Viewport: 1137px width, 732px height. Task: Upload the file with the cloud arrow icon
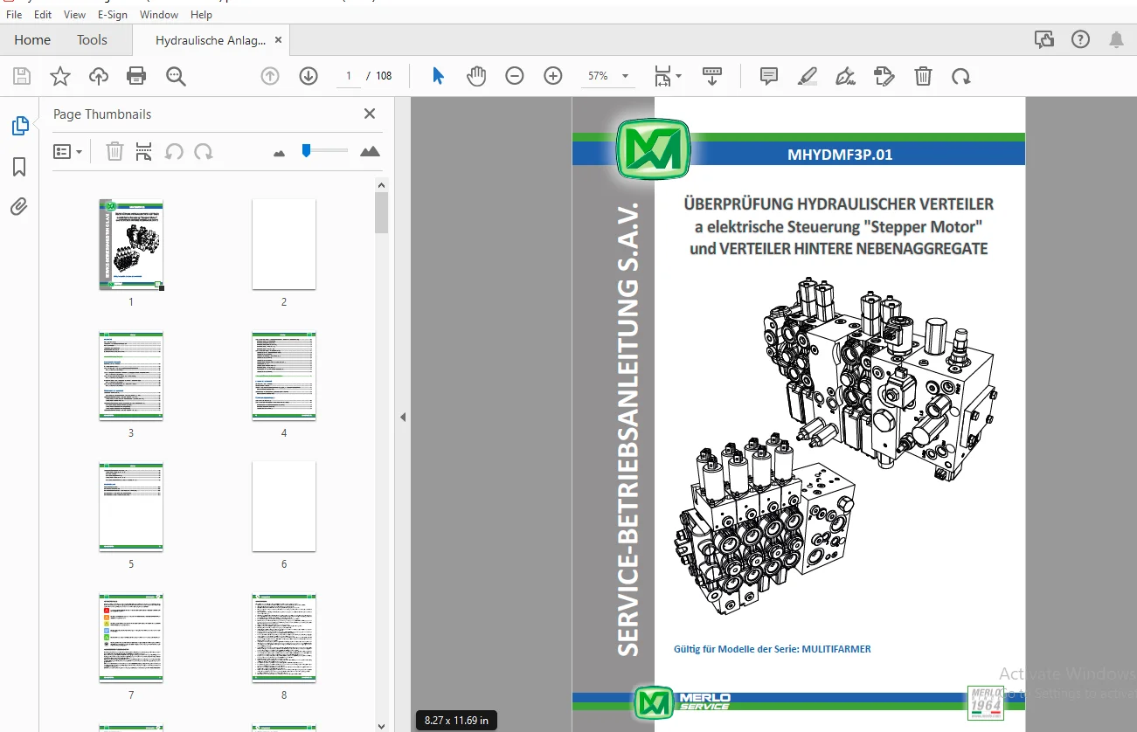tap(99, 76)
